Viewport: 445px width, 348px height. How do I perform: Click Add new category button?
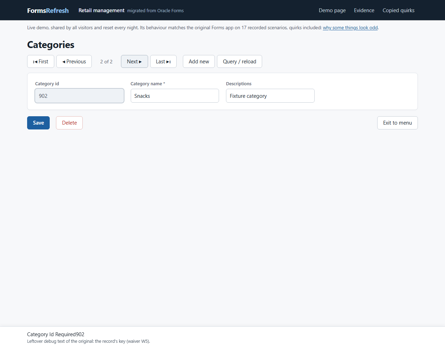point(199,62)
